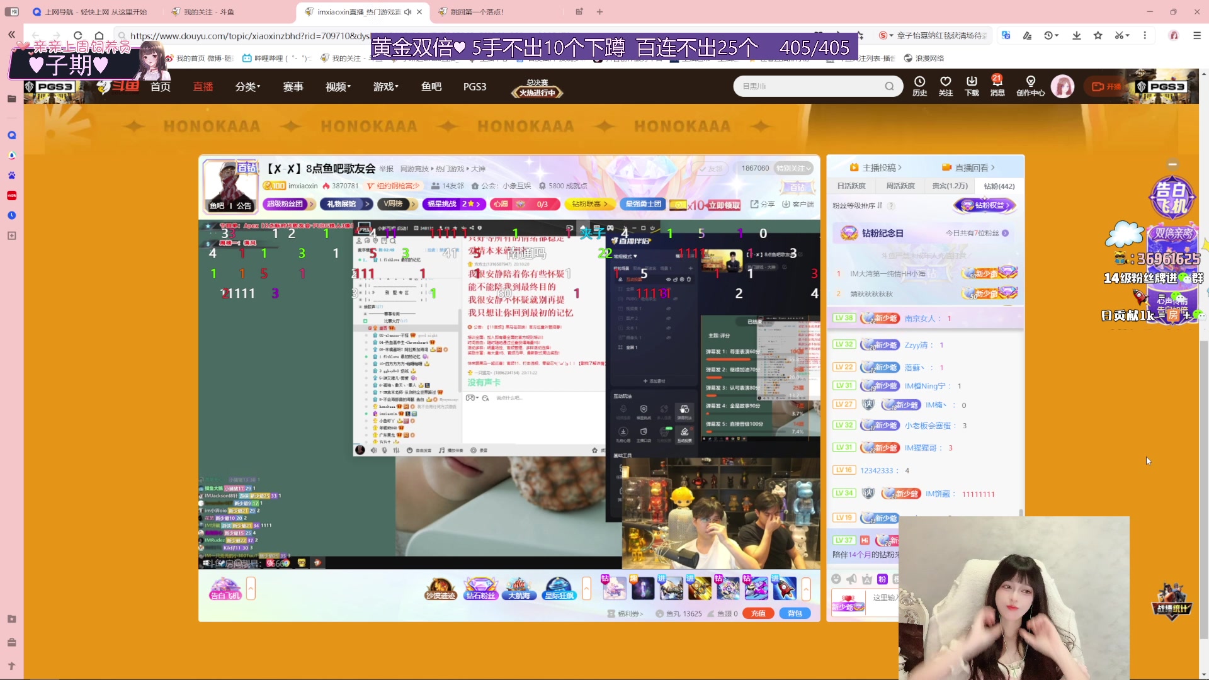Screen dimensions: 1209x680
Task: Switch to 贵宾(1.2万) tab
Action: [x=950, y=186]
